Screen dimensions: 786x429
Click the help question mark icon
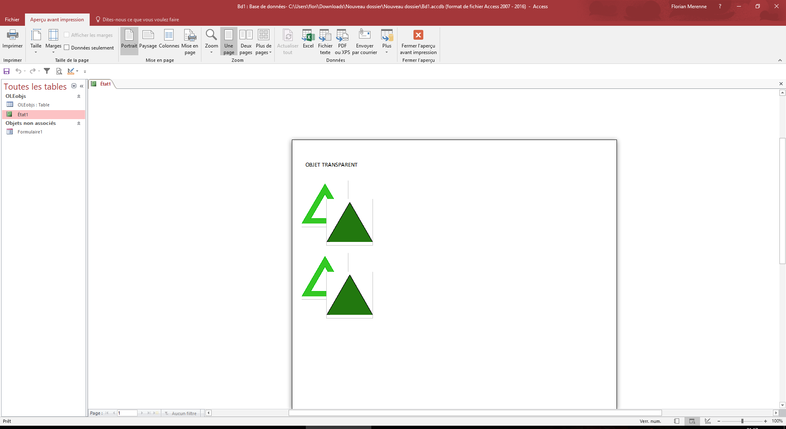pyautogui.click(x=720, y=7)
